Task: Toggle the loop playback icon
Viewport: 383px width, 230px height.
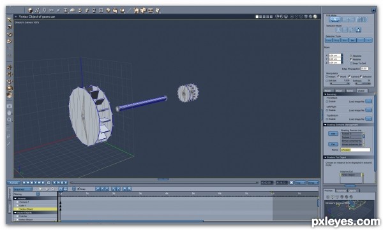Action: click(x=49, y=182)
